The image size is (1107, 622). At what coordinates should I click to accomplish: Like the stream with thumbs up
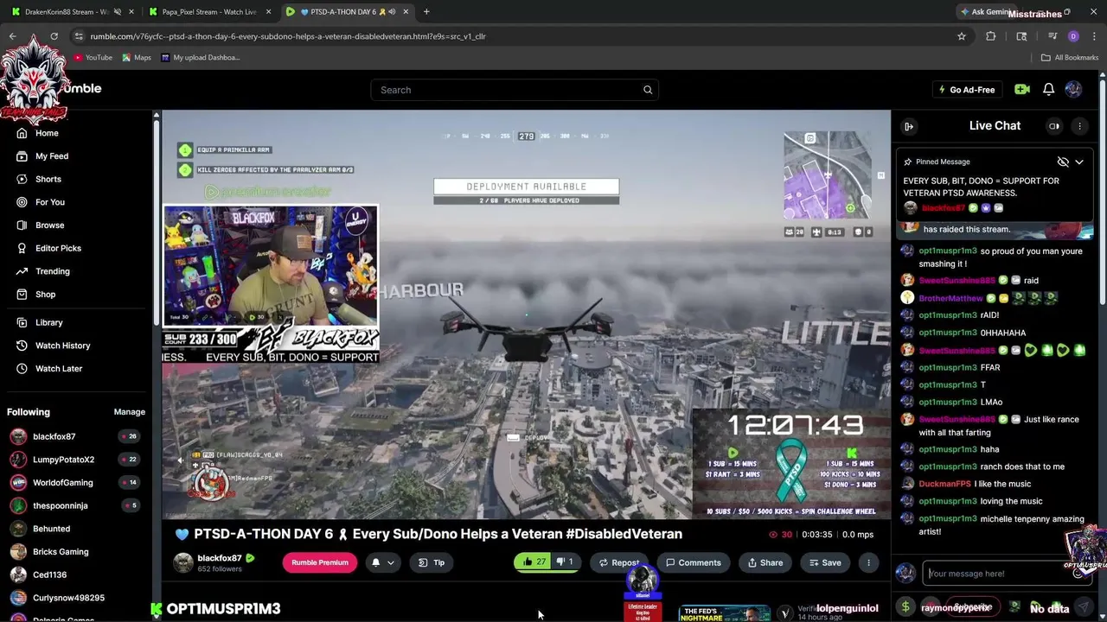534,562
